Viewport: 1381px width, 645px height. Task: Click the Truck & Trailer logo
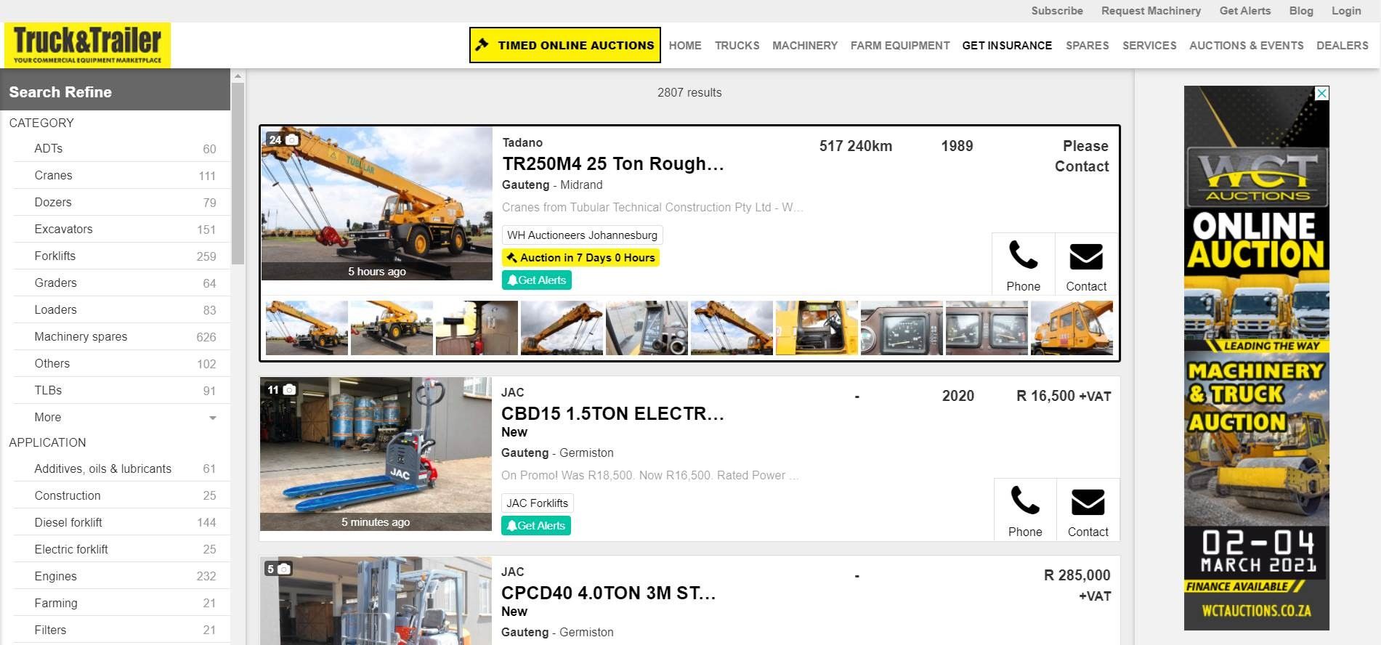(87, 45)
